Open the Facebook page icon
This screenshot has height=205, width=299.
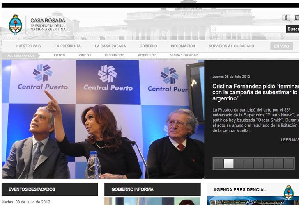point(286,18)
